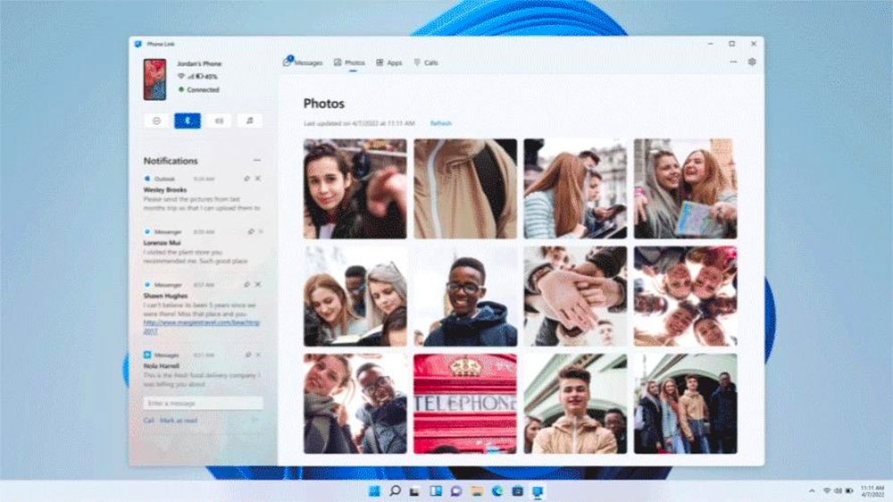893x502 pixels.
Task: Click the Wesley Brooks notification text
Action: 202,204
